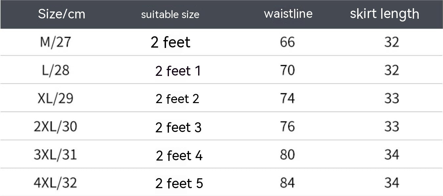The image size is (443, 196).
Task: Click the Size/cm column header
Action: [x=61, y=14]
